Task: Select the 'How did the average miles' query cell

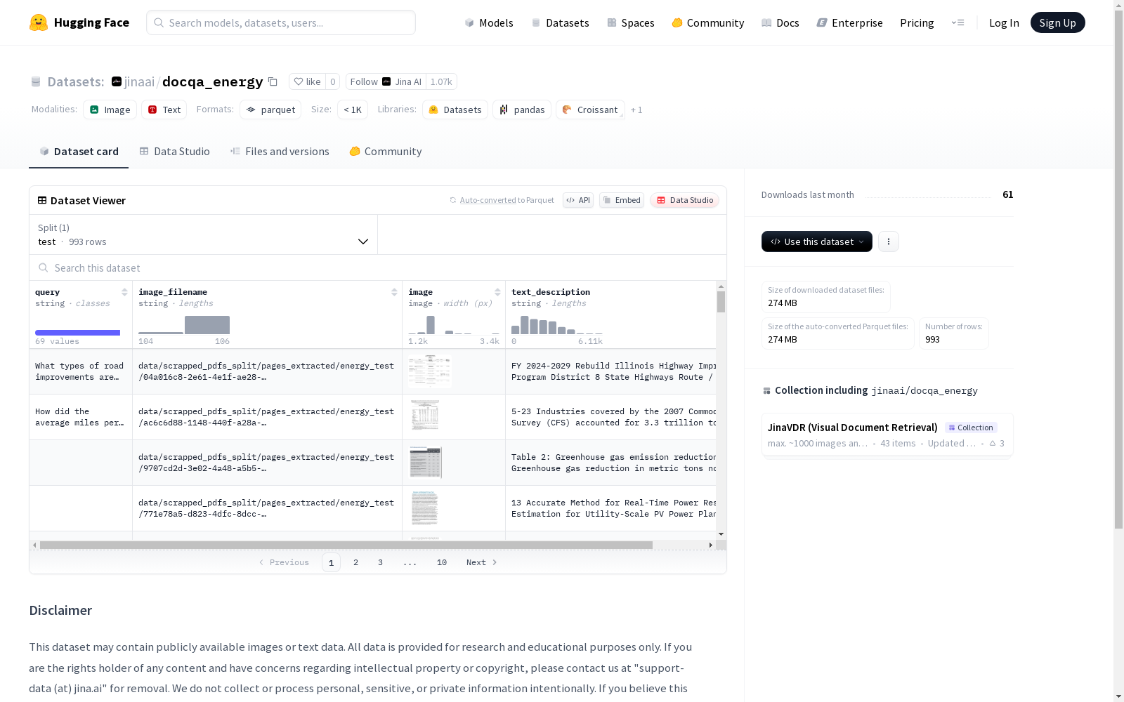Action: [x=81, y=417]
